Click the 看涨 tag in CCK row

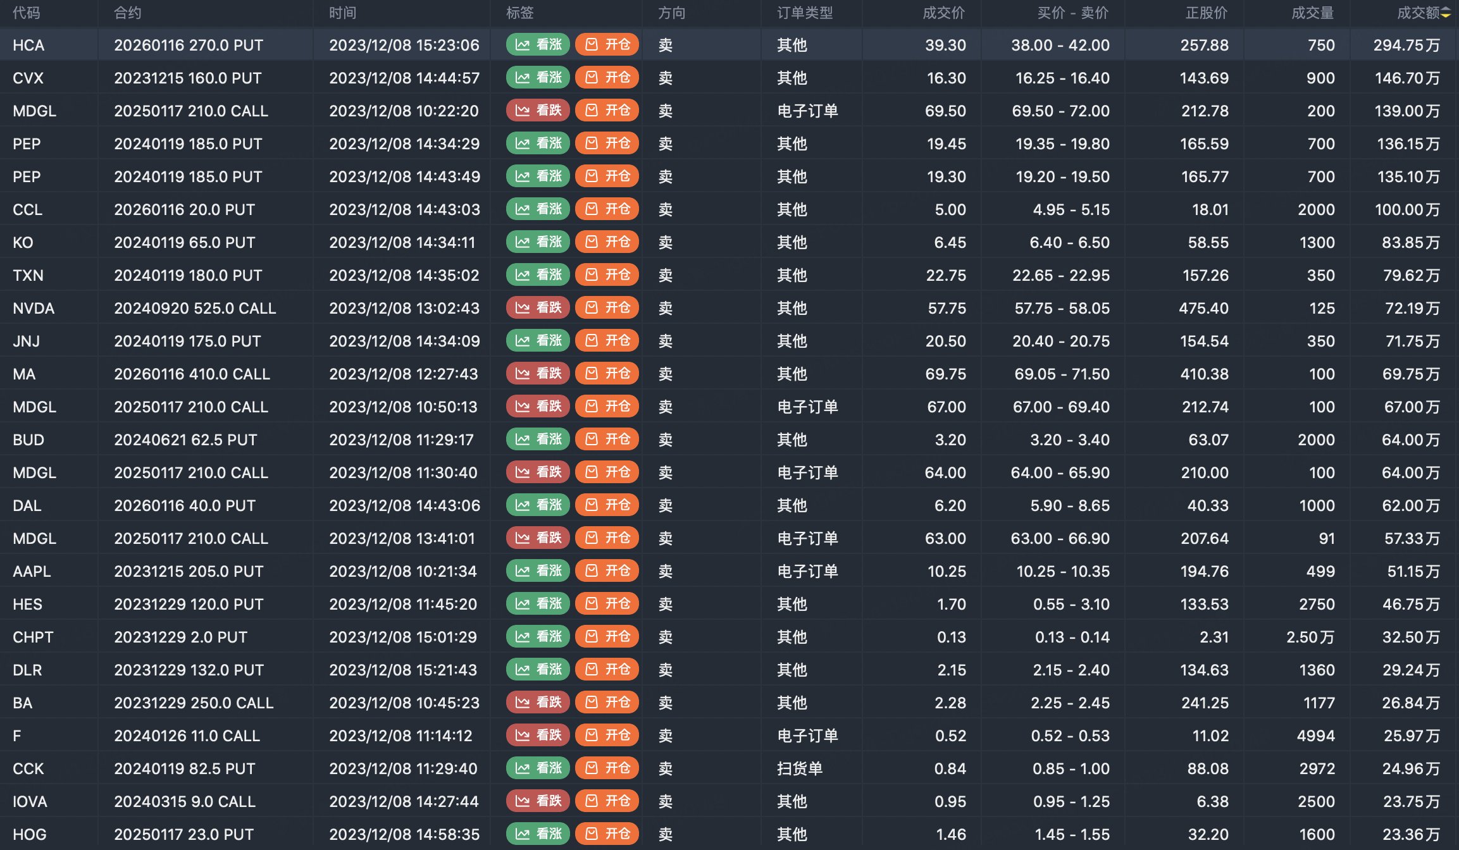(x=538, y=768)
